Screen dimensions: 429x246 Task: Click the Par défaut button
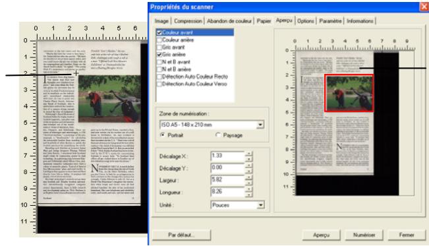181,235
